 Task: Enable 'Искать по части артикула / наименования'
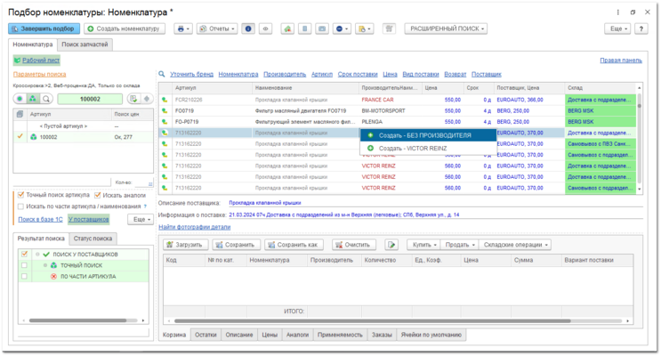click(x=20, y=206)
